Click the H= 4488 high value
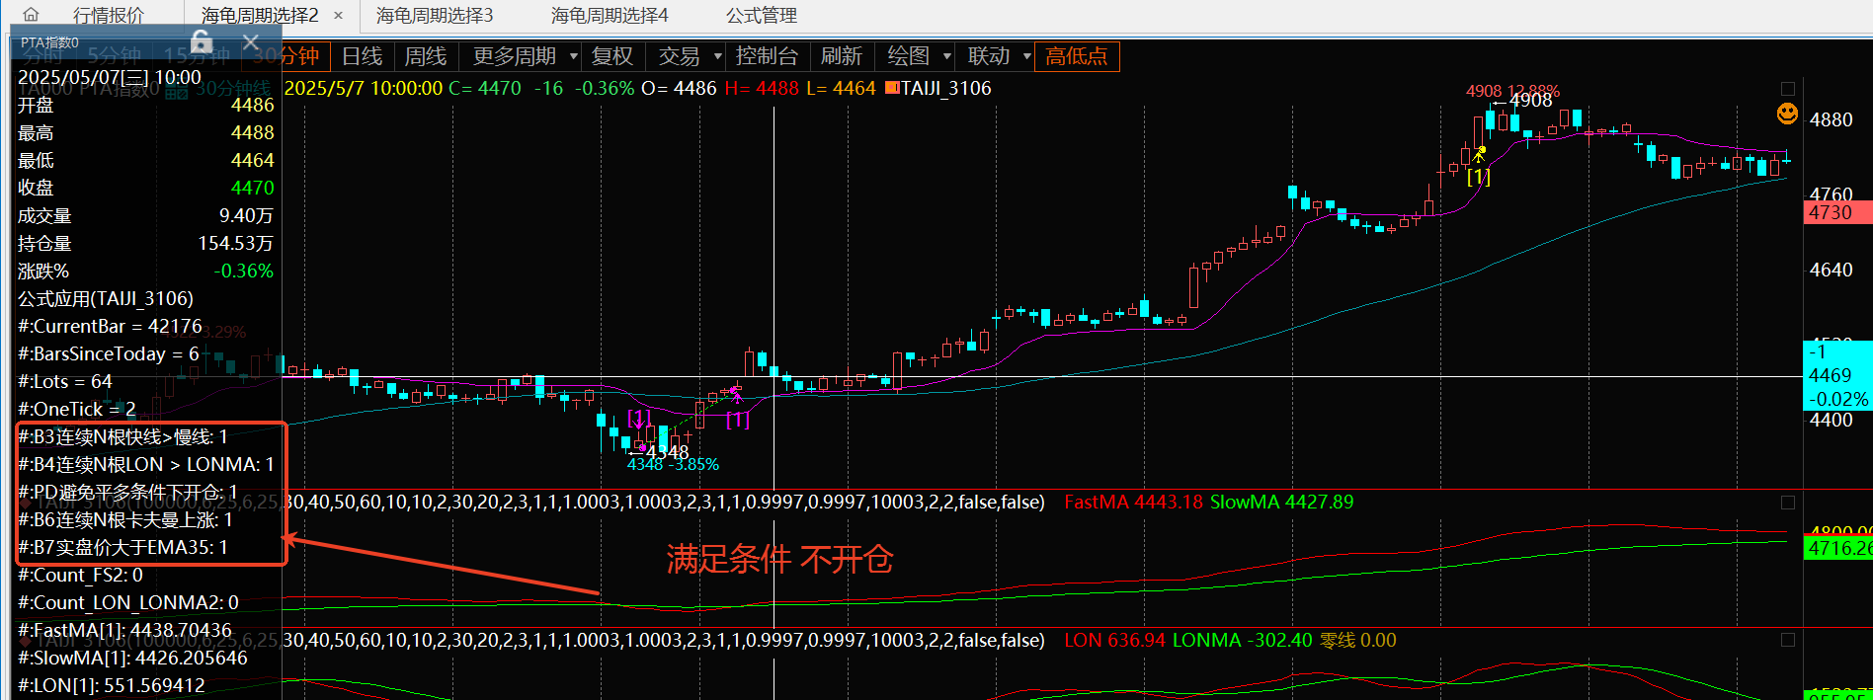 click(x=762, y=88)
